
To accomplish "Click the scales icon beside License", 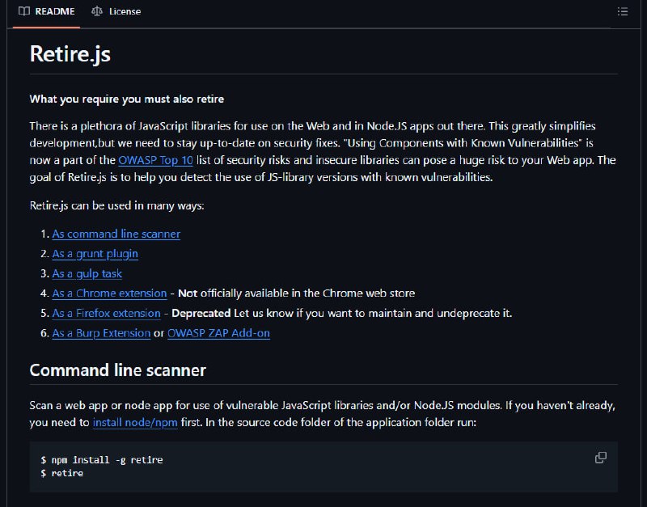I will coord(97,11).
